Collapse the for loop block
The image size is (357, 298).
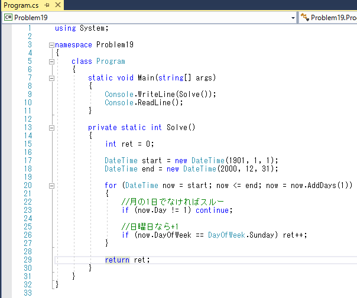point(51,186)
